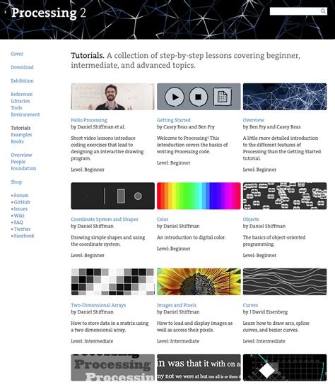This screenshot has height=387, width=335.
Task: Open the Forum link in sidebar
Action: 21,195
